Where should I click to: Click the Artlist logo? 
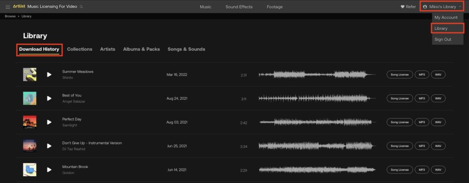[x=19, y=7]
